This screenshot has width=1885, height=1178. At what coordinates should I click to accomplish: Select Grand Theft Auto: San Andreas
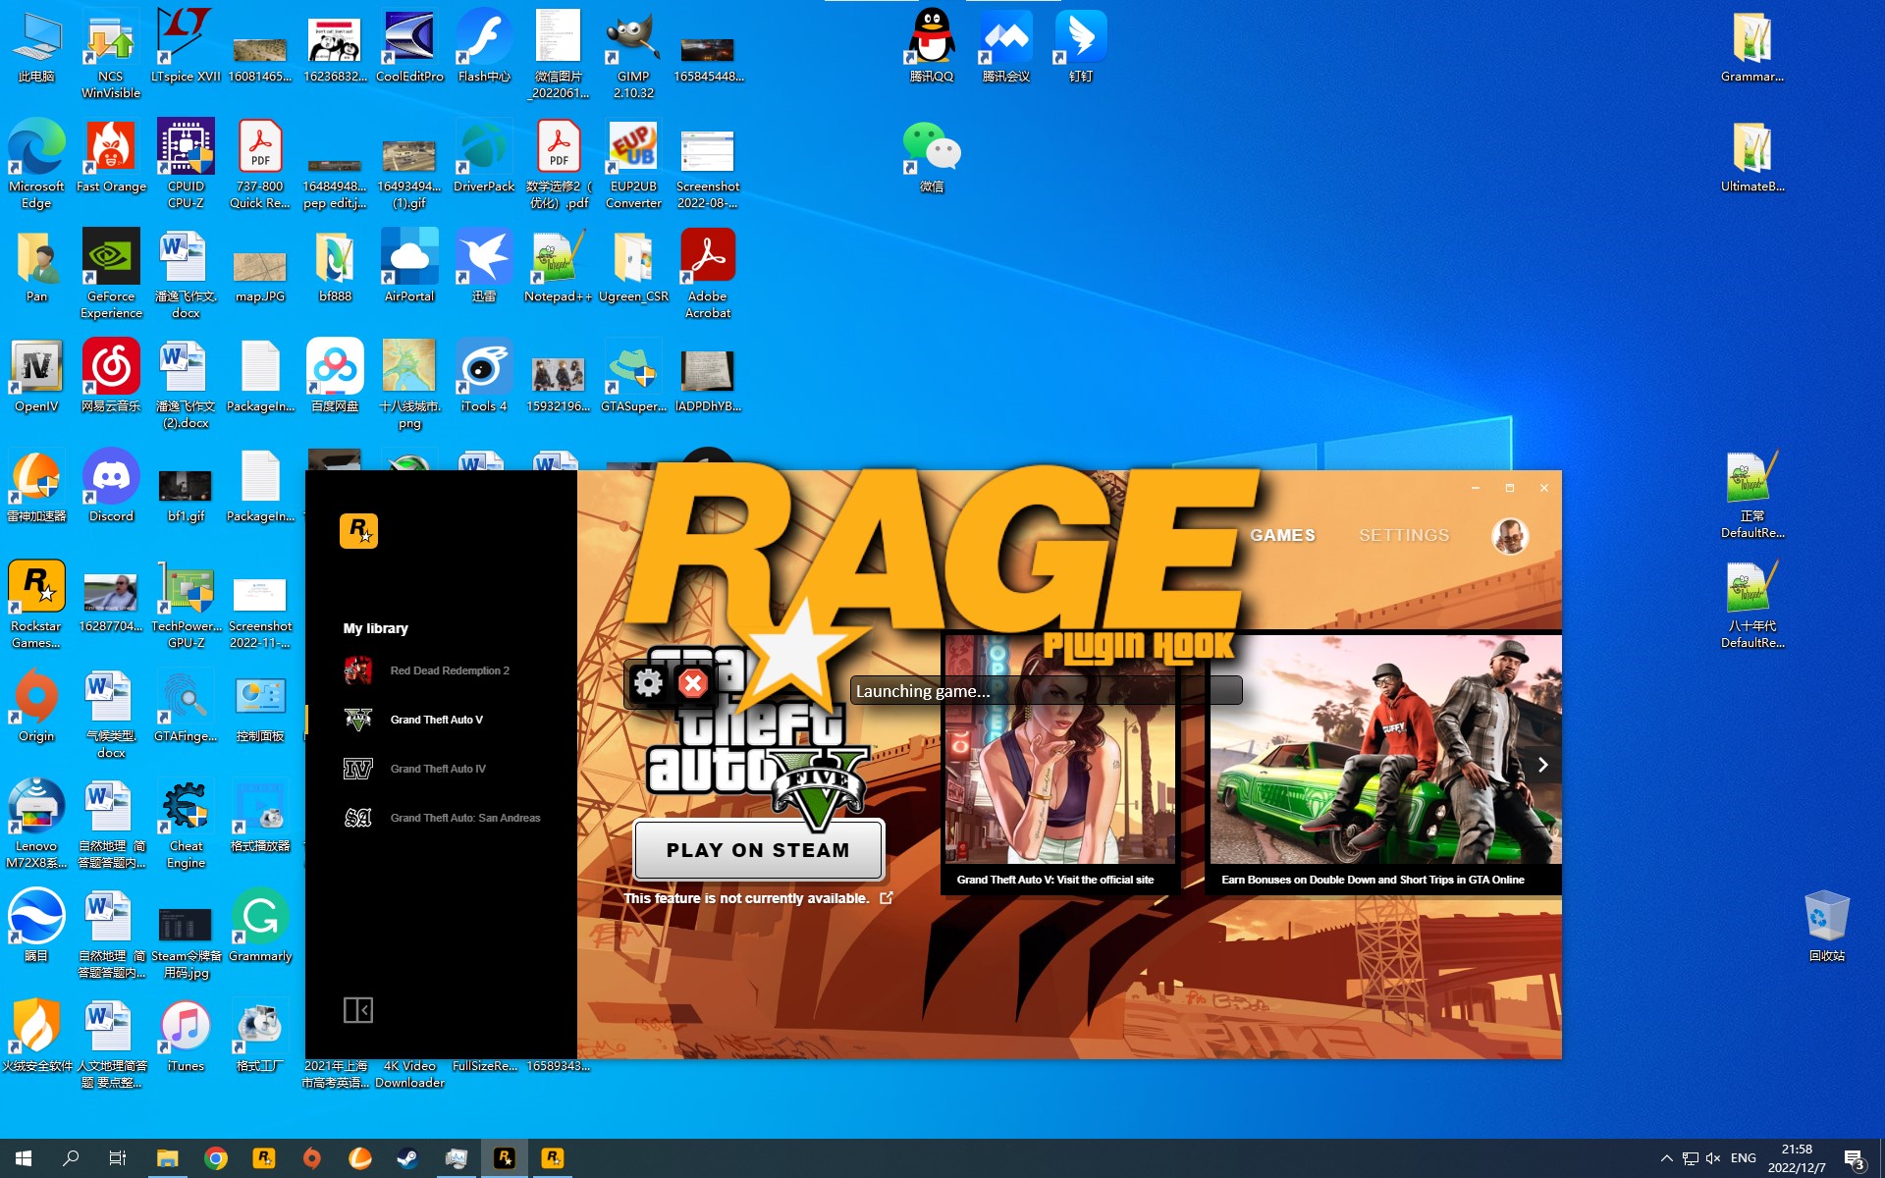(464, 818)
